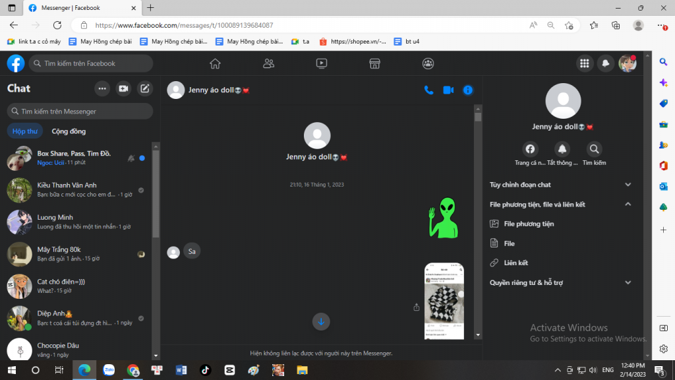The height and width of the screenshot is (380, 675).
Task: Open Liên kết shared links
Action: pyautogui.click(x=515, y=263)
